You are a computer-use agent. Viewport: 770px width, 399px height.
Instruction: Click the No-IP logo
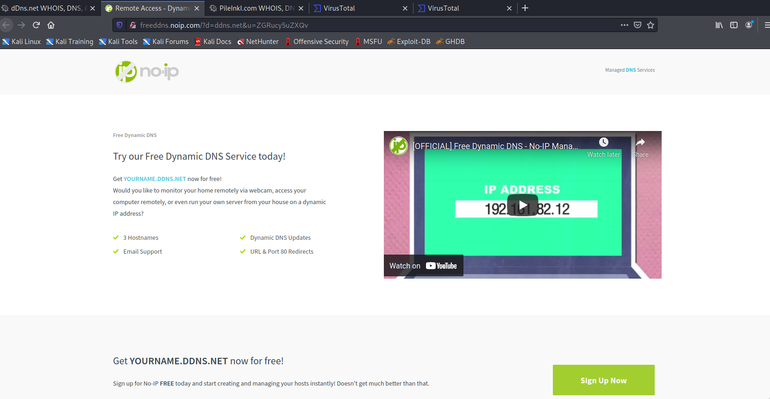click(147, 71)
